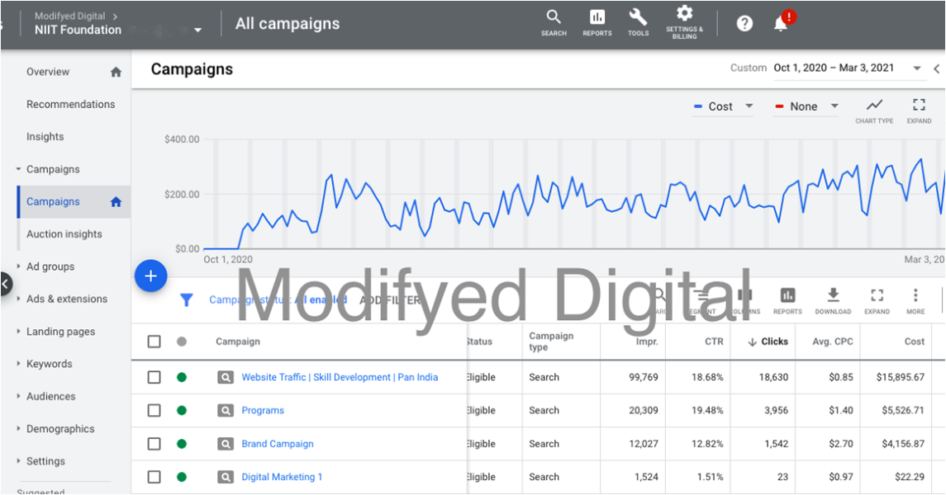Click search icon in Website Traffic row
This screenshot has height=495, width=946.
tap(225, 378)
